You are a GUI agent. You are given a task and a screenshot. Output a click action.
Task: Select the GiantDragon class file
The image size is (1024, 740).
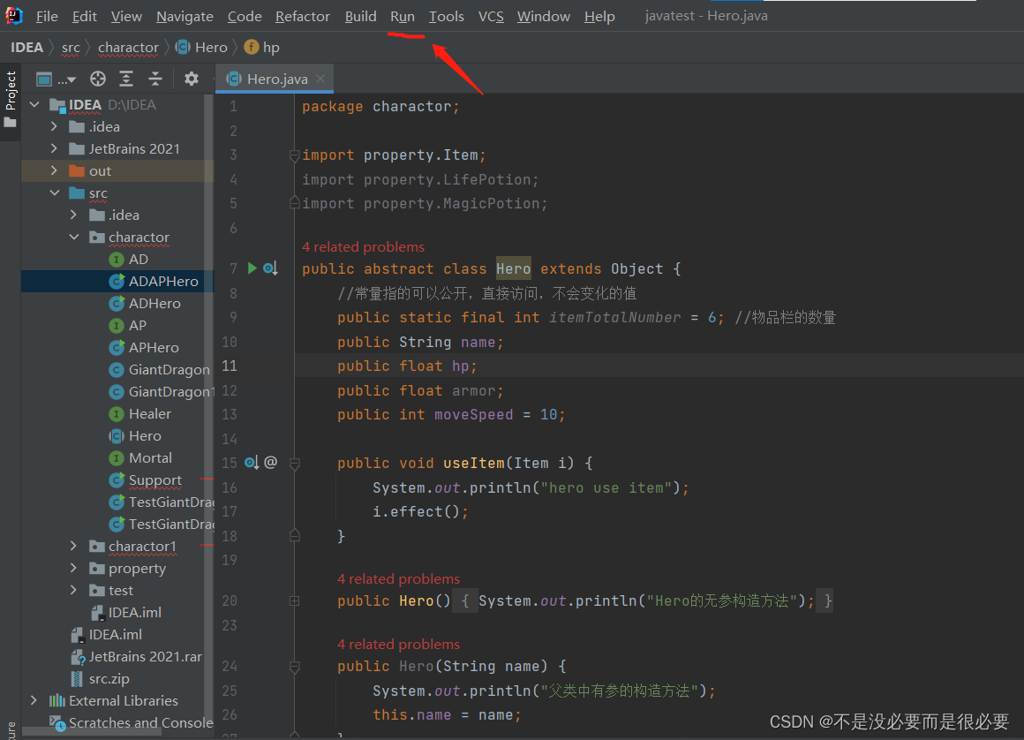(x=160, y=370)
